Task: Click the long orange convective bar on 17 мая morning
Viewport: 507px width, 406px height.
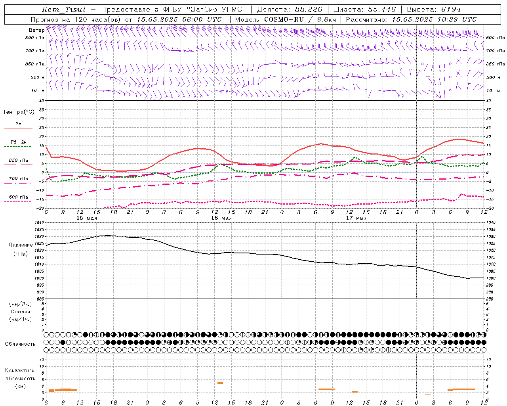Action: [x=327, y=389]
